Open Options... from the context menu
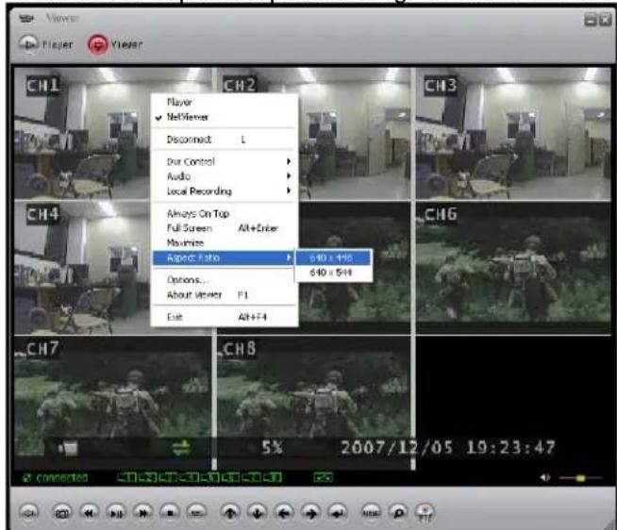The height and width of the screenshot is (530, 617). point(187,280)
